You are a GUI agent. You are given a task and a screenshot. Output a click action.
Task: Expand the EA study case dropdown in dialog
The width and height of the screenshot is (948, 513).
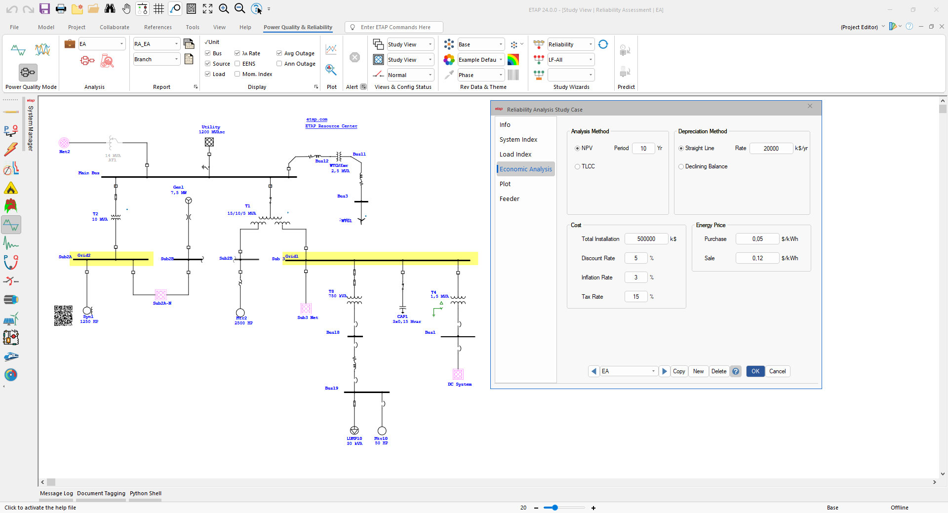tap(653, 371)
